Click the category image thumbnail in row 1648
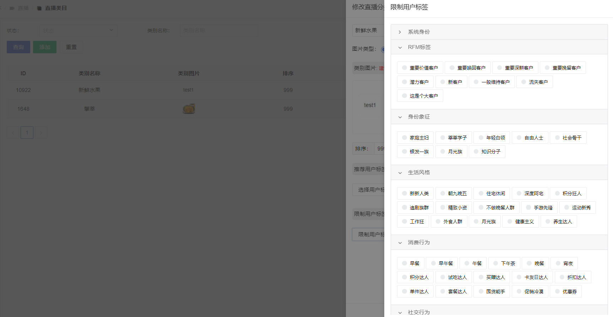The image size is (613, 317). tap(189, 109)
